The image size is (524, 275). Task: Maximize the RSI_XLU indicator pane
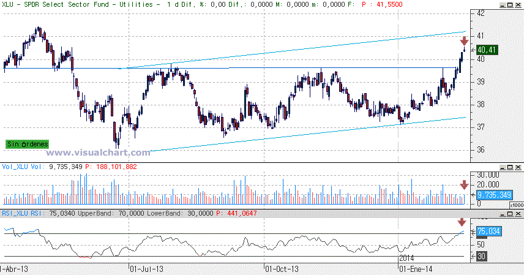point(510,213)
